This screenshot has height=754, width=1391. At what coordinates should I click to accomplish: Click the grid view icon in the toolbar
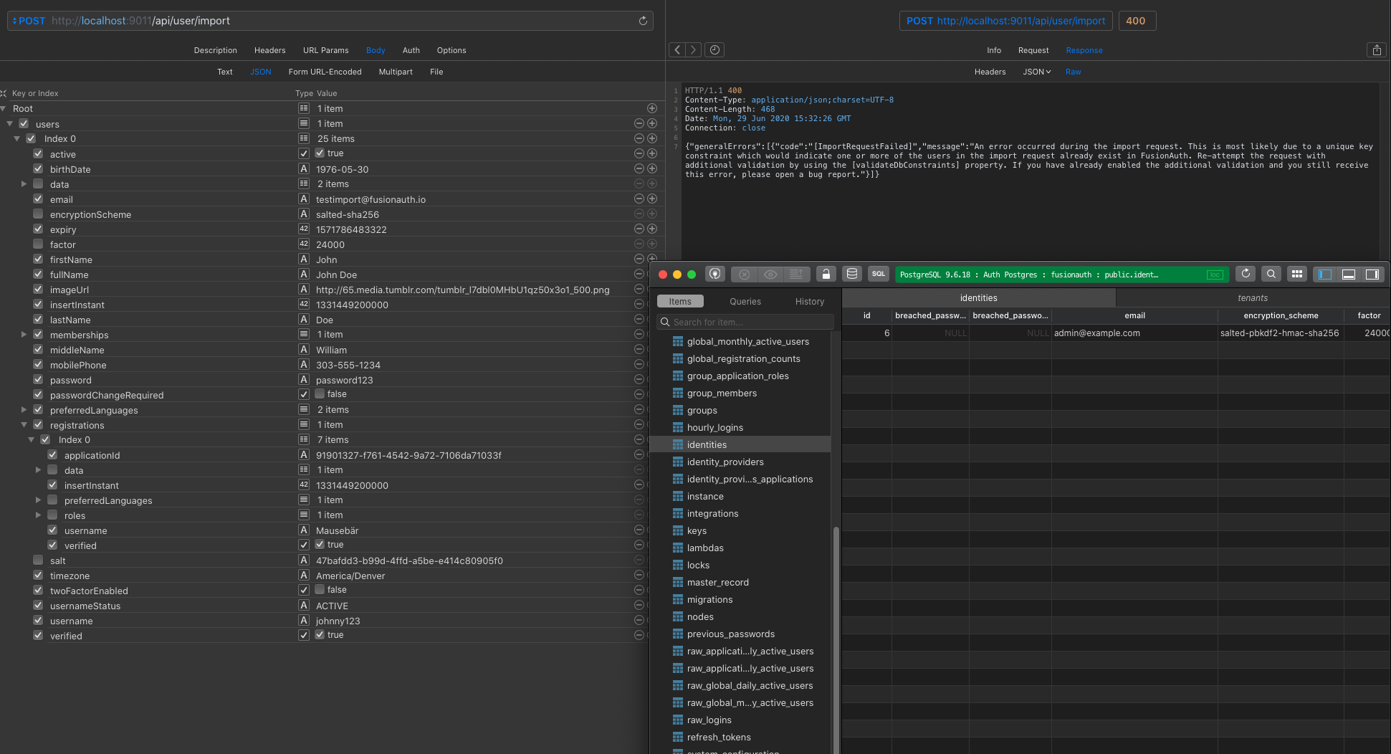point(1296,274)
